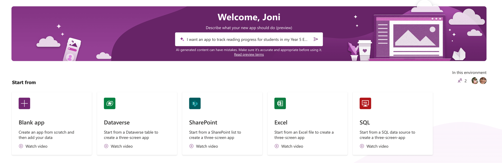
Task: Click 'Start from a Dataverse table' description
Action: (x=131, y=135)
